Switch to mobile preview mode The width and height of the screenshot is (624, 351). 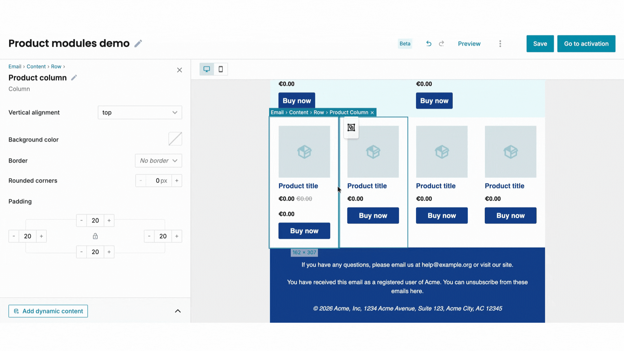point(221,69)
